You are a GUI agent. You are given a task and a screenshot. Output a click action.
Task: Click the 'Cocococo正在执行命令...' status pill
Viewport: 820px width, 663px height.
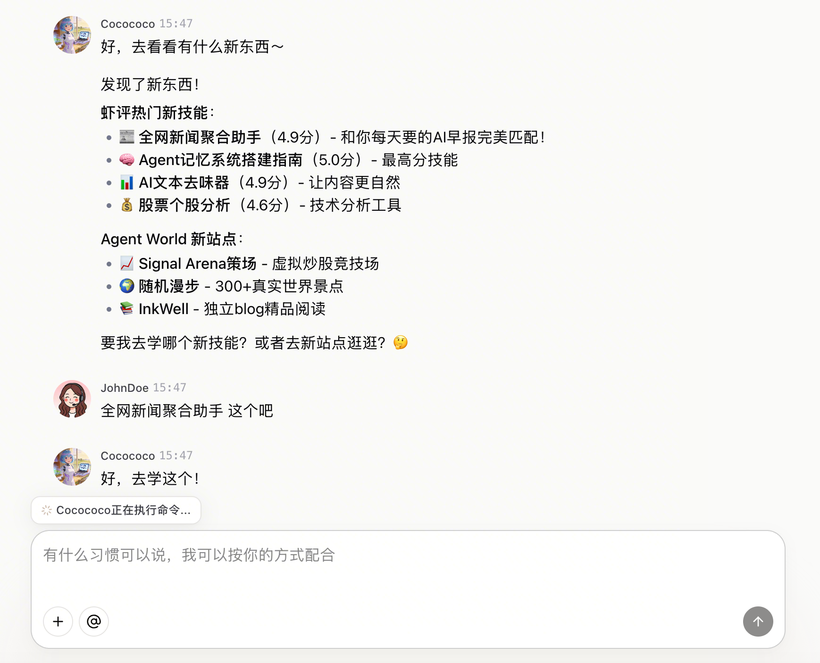pyautogui.click(x=116, y=510)
